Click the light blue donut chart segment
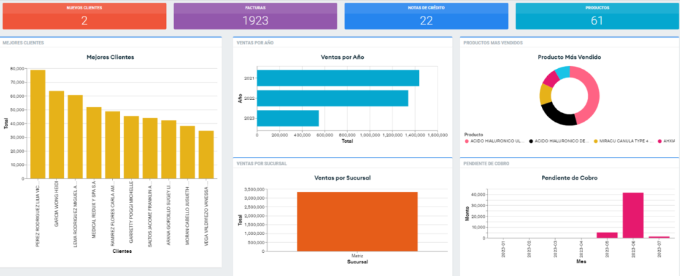 tap(562, 73)
